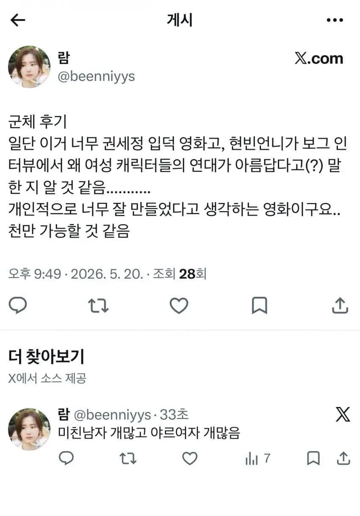This screenshot has height=516, width=360.
Task: Share the main post
Action: [340, 305]
